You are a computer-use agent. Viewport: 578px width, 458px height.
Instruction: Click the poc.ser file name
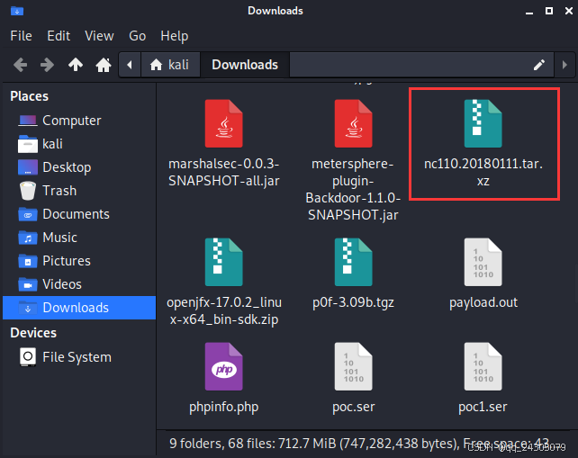(354, 407)
